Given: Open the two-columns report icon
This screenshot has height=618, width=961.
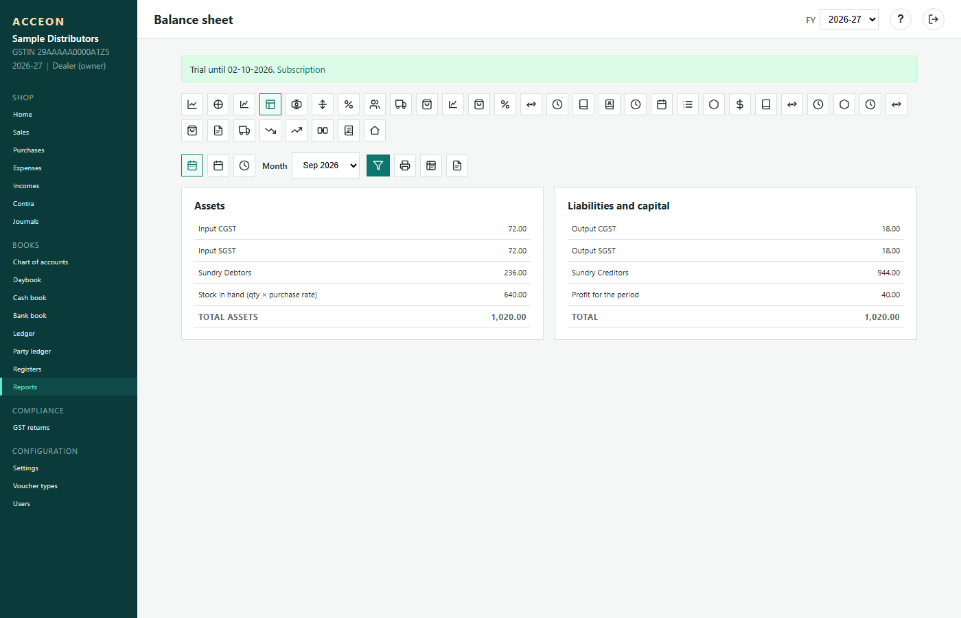Looking at the screenshot, I should point(323,130).
